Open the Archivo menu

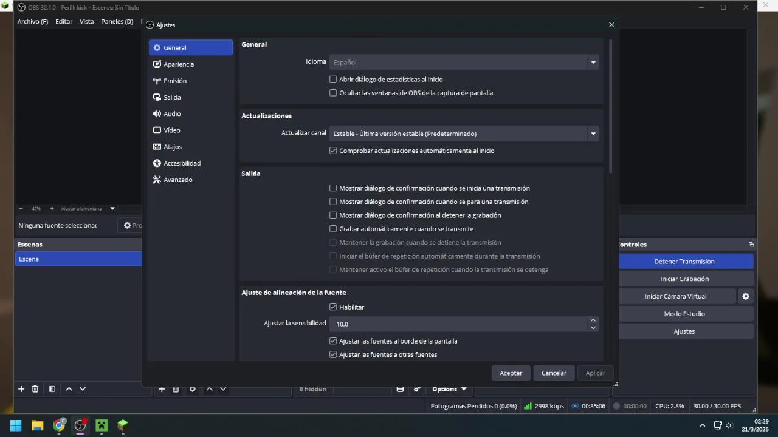[33, 21]
